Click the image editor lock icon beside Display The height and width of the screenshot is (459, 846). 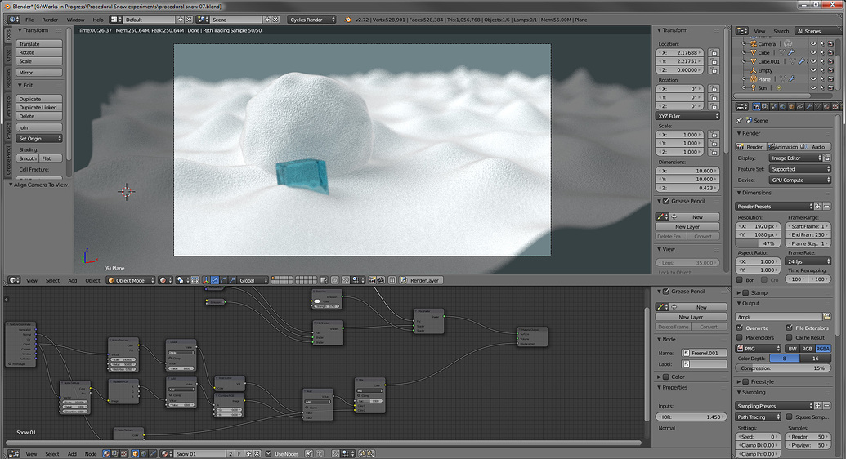(826, 158)
